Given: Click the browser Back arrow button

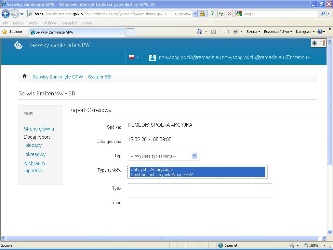Looking at the screenshot, I should (x=6, y=14).
